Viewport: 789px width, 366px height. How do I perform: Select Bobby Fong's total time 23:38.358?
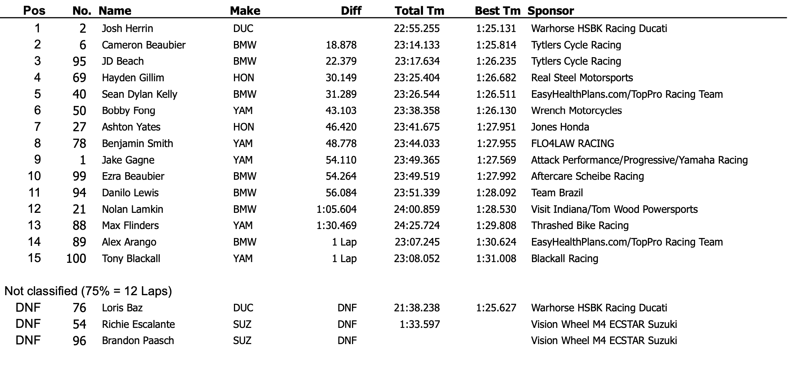[x=417, y=110]
